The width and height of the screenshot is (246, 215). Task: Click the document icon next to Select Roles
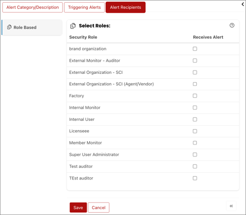click(x=73, y=26)
